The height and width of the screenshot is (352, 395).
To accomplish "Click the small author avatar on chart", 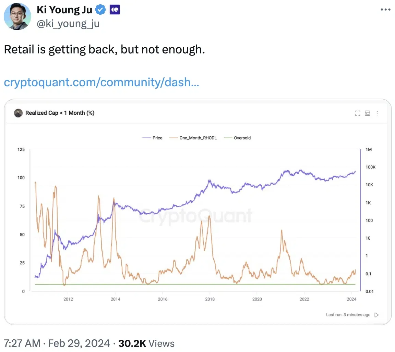I will point(18,113).
